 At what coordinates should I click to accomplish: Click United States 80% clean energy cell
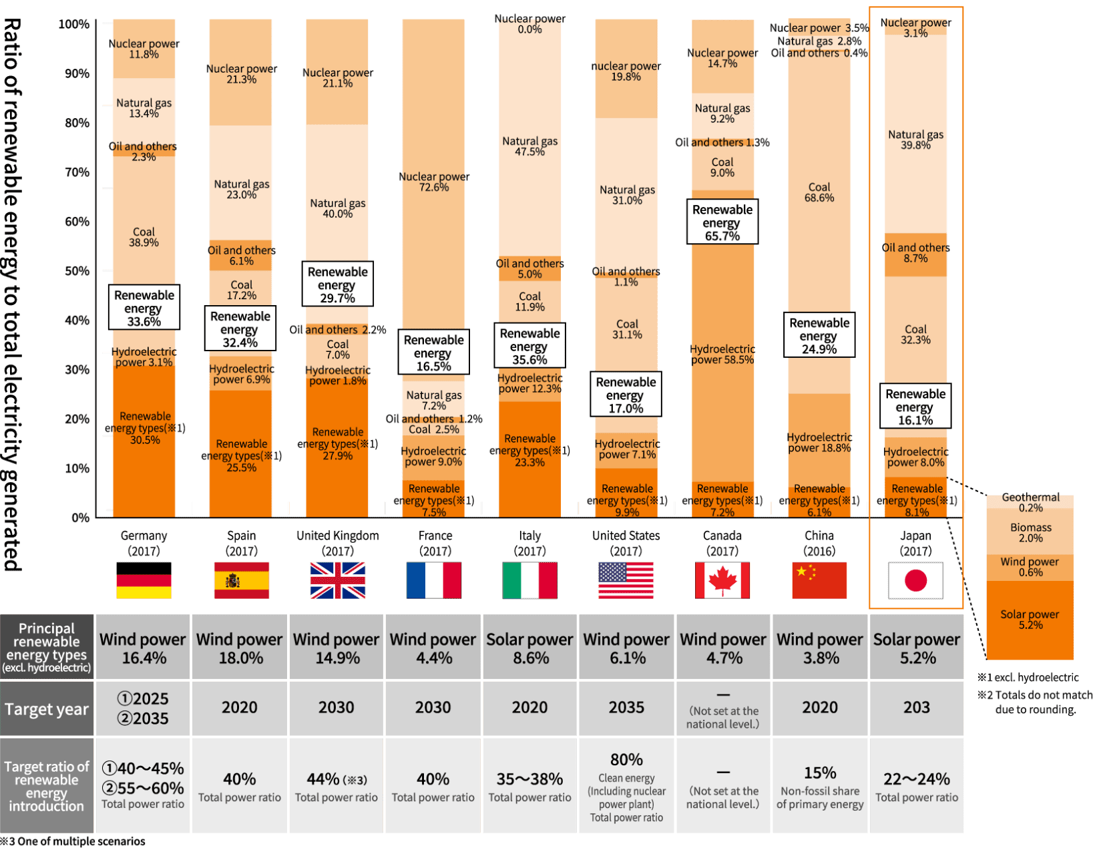coord(626,785)
